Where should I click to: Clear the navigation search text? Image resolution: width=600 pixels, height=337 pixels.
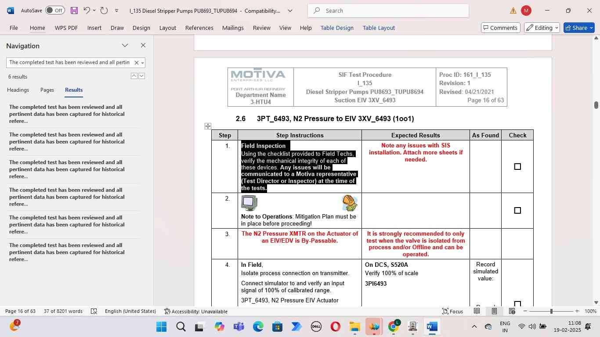pos(136,63)
